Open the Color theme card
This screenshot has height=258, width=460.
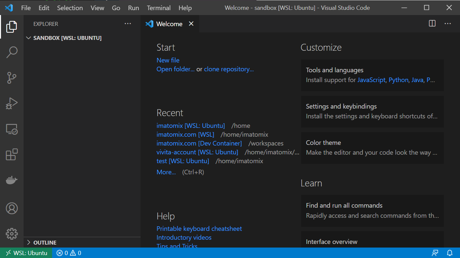tap(372, 148)
